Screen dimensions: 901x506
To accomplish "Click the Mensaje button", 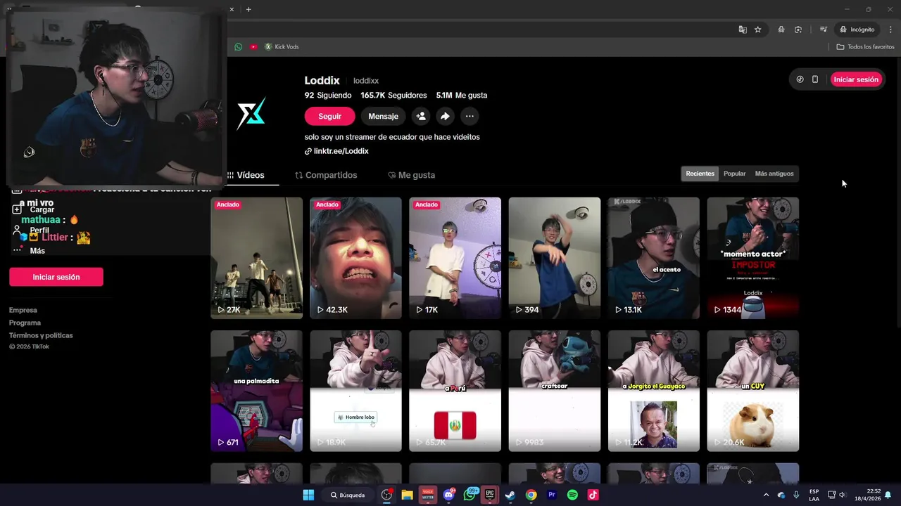I will coord(383,116).
